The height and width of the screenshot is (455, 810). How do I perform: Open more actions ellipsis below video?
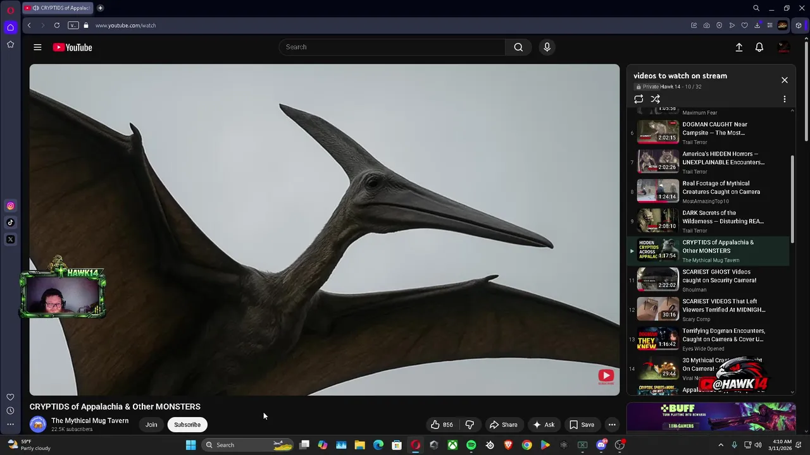[x=612, y=425]
